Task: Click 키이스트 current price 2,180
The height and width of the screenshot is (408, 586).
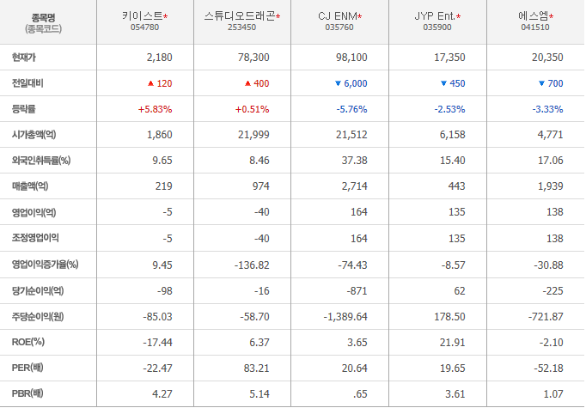Action: coord(160,58)
